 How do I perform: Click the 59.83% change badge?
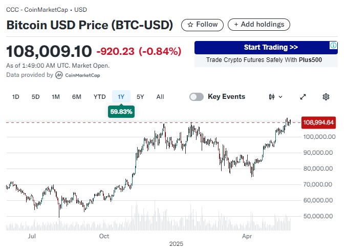pos(121,111)
